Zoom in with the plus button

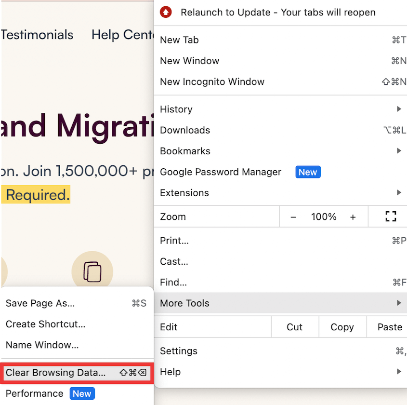tap(353, 217)
